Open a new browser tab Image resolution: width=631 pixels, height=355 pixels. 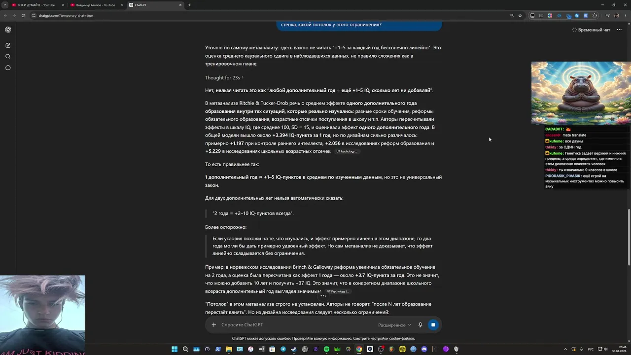(189, 5)
